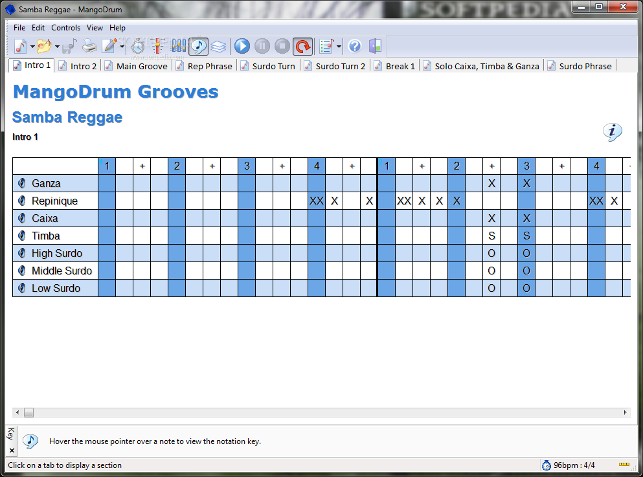The image size is (643, 477).
Task: Select the Intro 1 tab
Action: (x=31, y=65)
